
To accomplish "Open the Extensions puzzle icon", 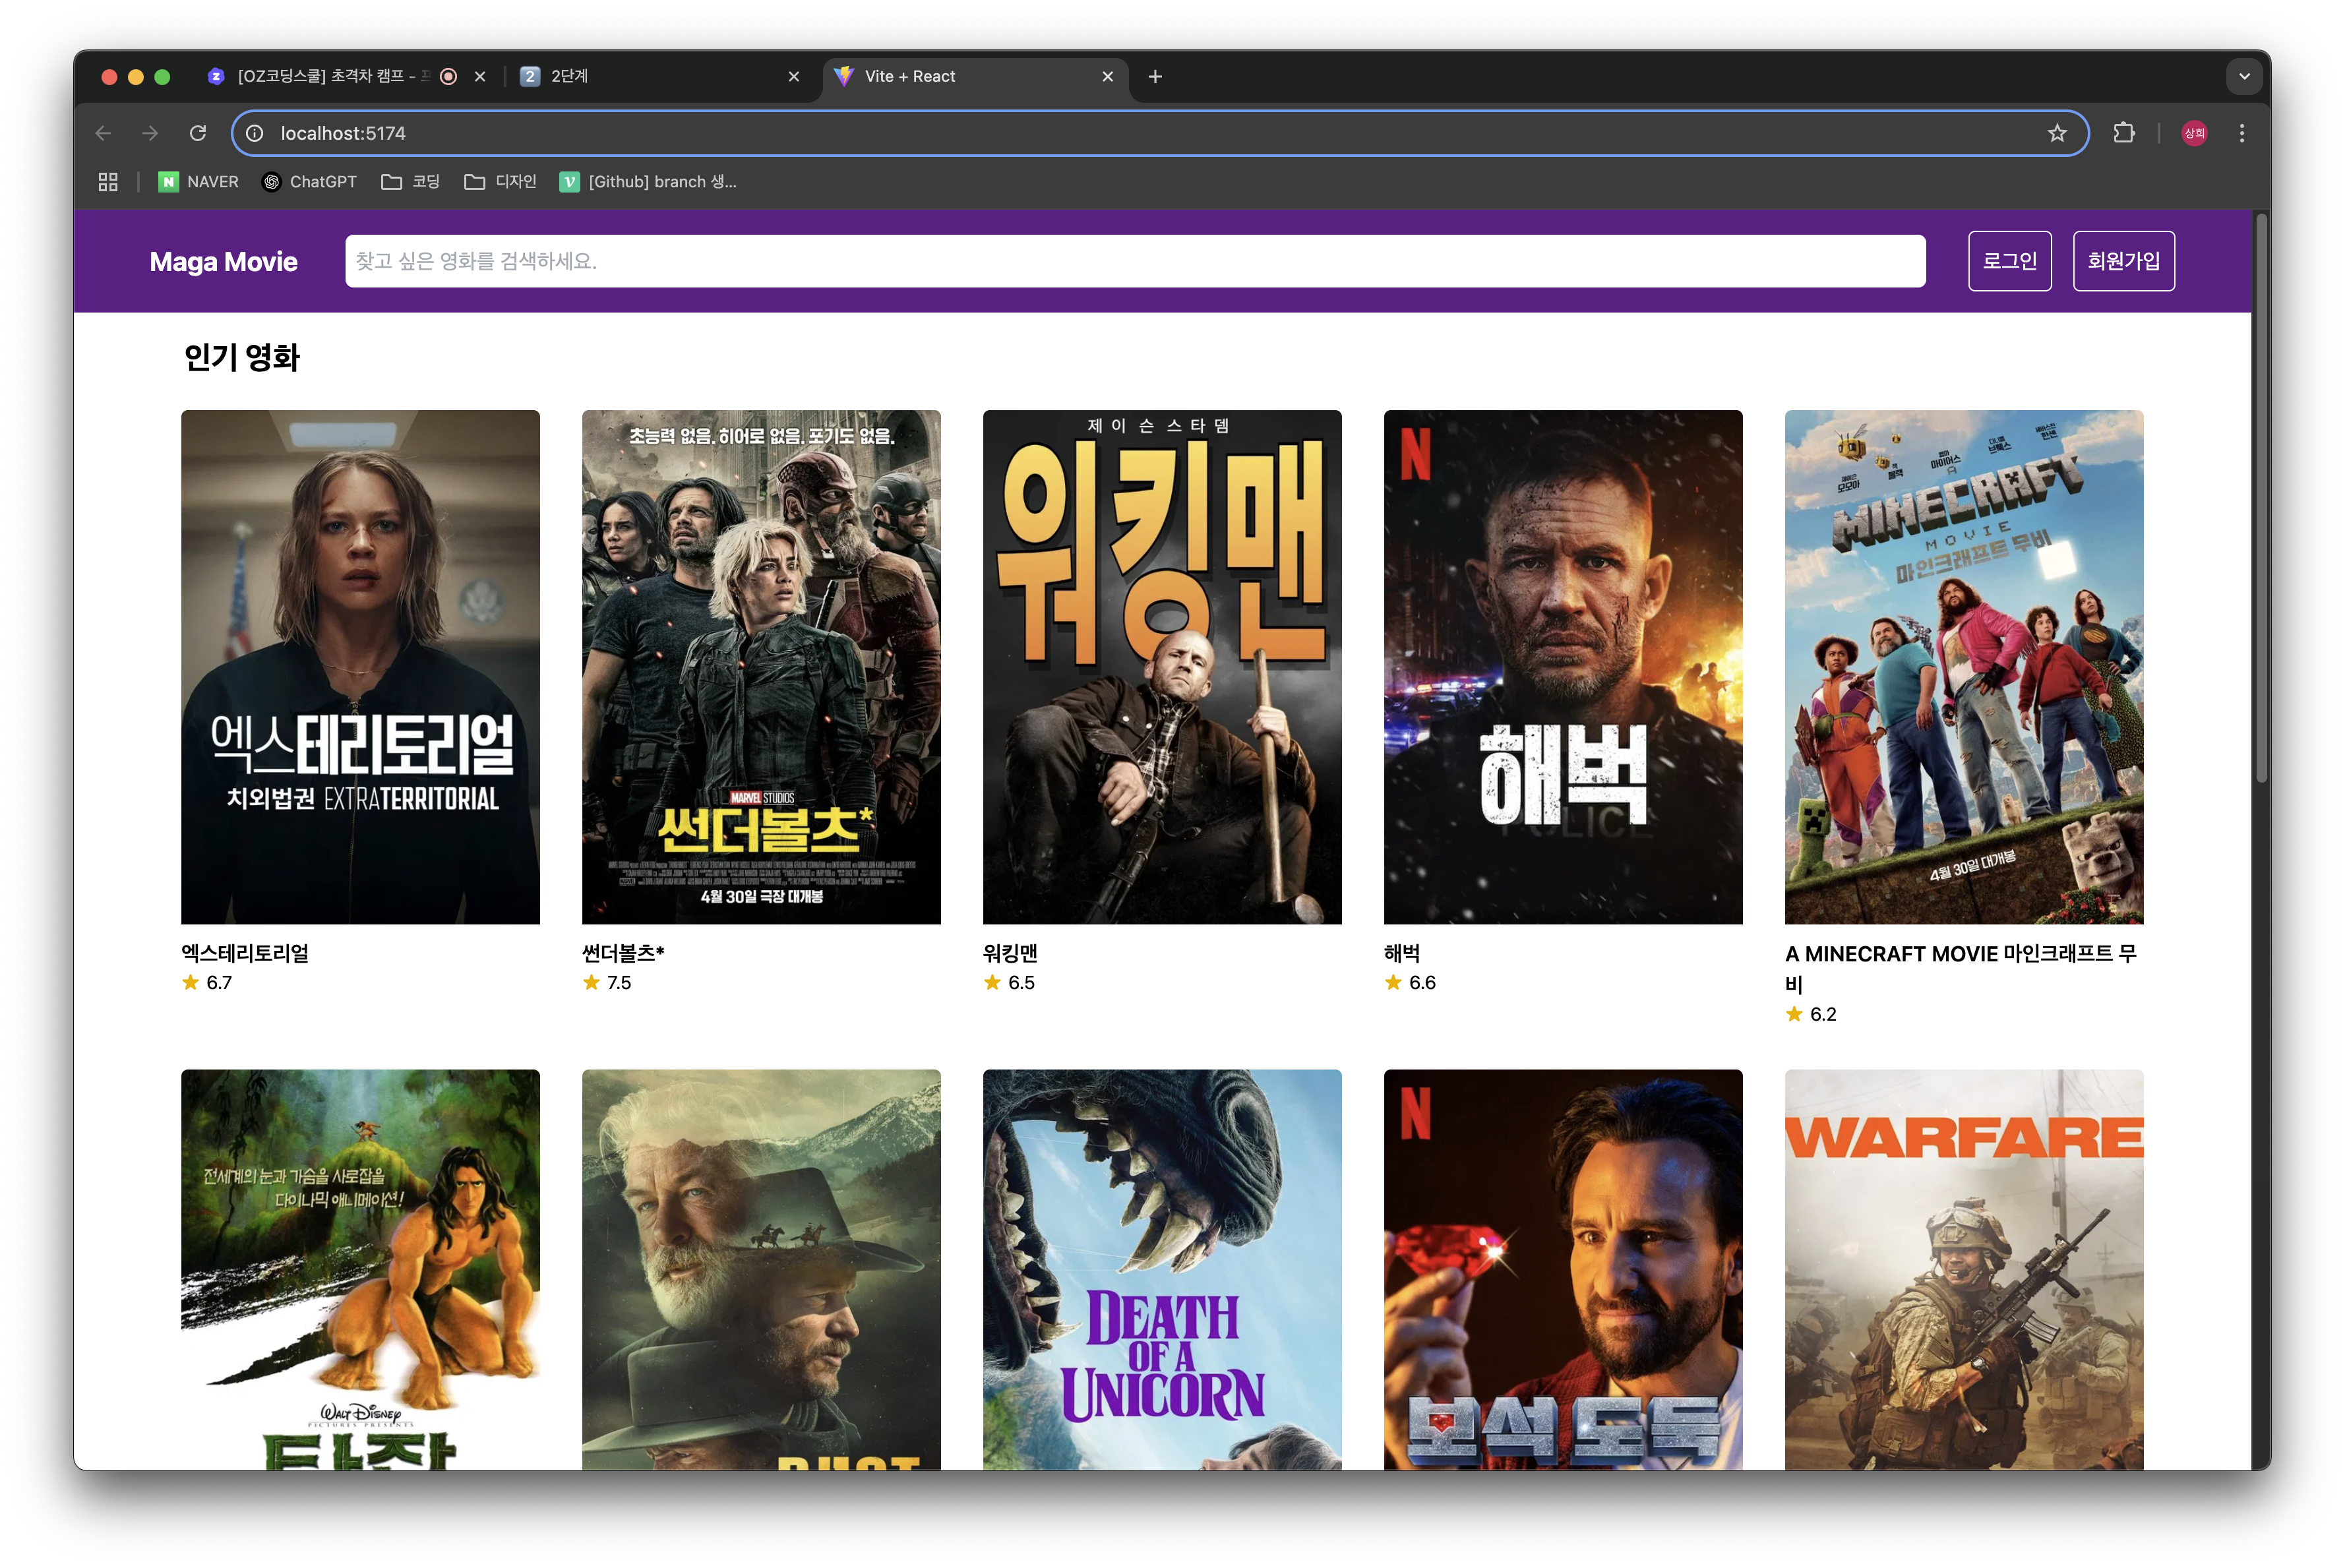I will coord(2123,133).
